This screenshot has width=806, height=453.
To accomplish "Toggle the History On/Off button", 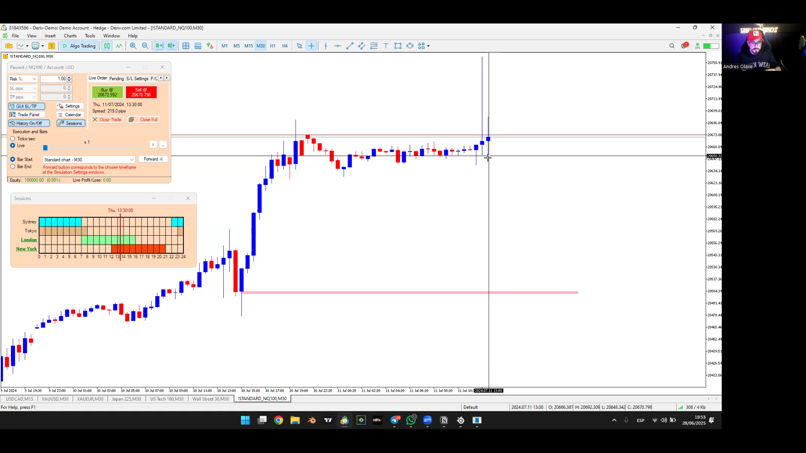I will [x=29, y=123].
